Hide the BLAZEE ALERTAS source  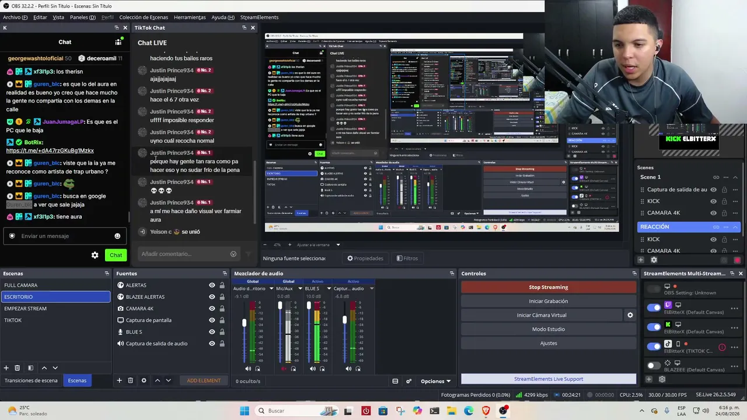(x=212, y=297)
